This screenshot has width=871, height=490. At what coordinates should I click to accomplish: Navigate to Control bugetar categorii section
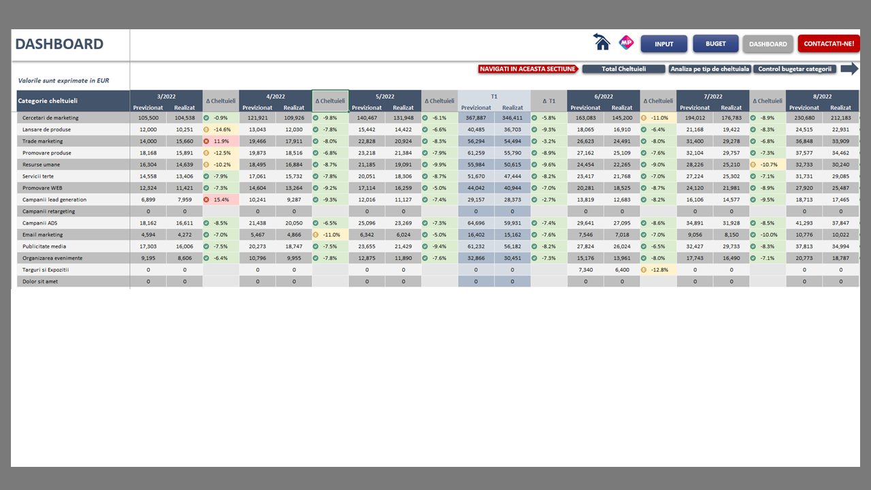(794, 69)
